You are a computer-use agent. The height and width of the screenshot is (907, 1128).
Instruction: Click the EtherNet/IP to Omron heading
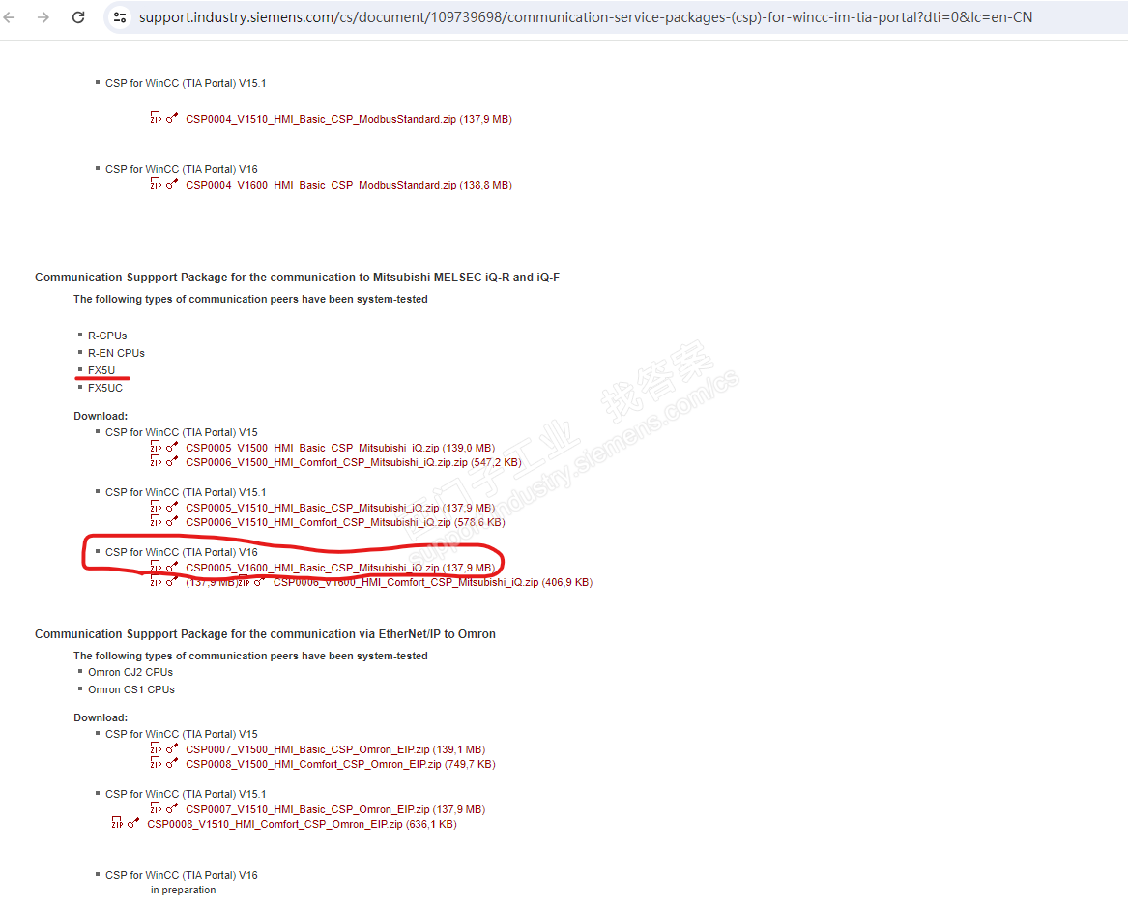pos(266,634)
